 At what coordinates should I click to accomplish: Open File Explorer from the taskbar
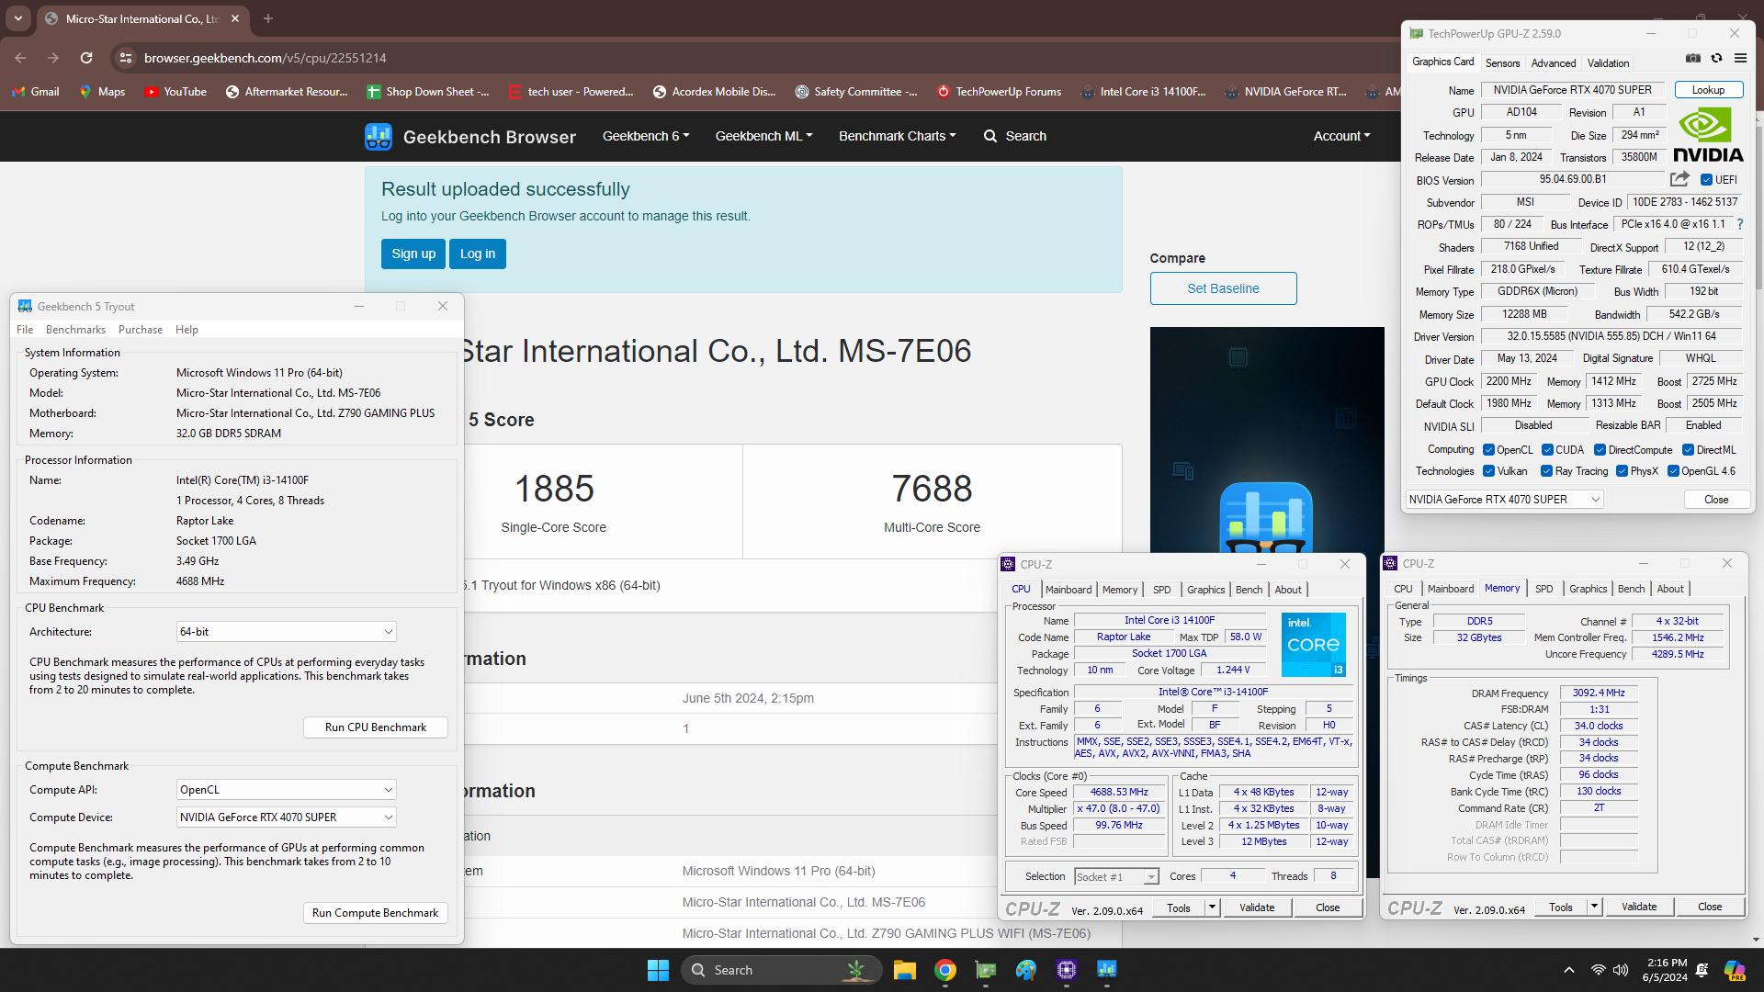coord(905,970)
